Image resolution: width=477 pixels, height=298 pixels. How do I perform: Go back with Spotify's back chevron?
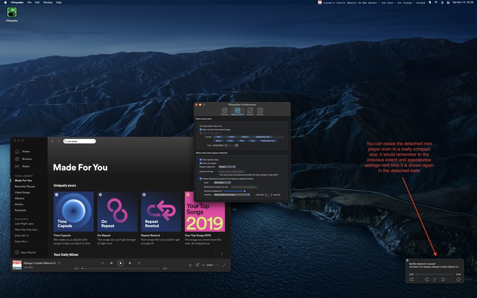(x=52, y=141)
